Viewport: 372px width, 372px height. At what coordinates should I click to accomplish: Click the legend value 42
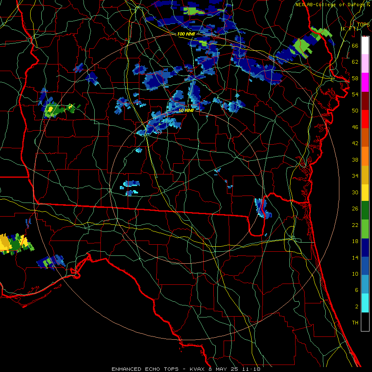pyautogui.click(x=355, y=143)
